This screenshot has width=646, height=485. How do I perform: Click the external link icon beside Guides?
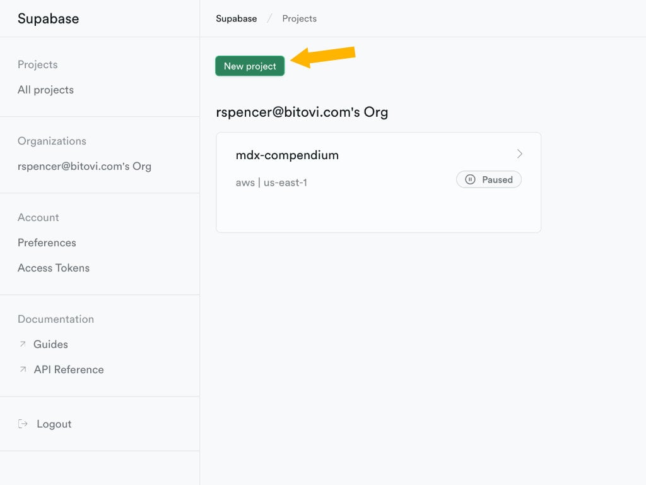(23, 344)
